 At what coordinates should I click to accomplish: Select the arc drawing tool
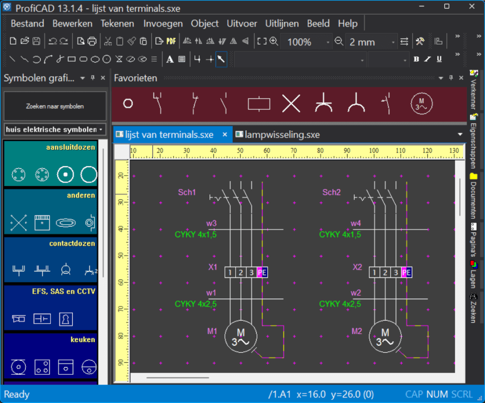[x=36, y=59]
